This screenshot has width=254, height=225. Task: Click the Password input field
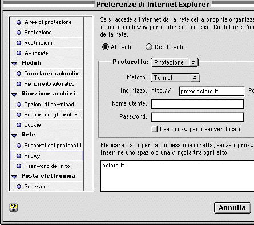coord(197,117)
